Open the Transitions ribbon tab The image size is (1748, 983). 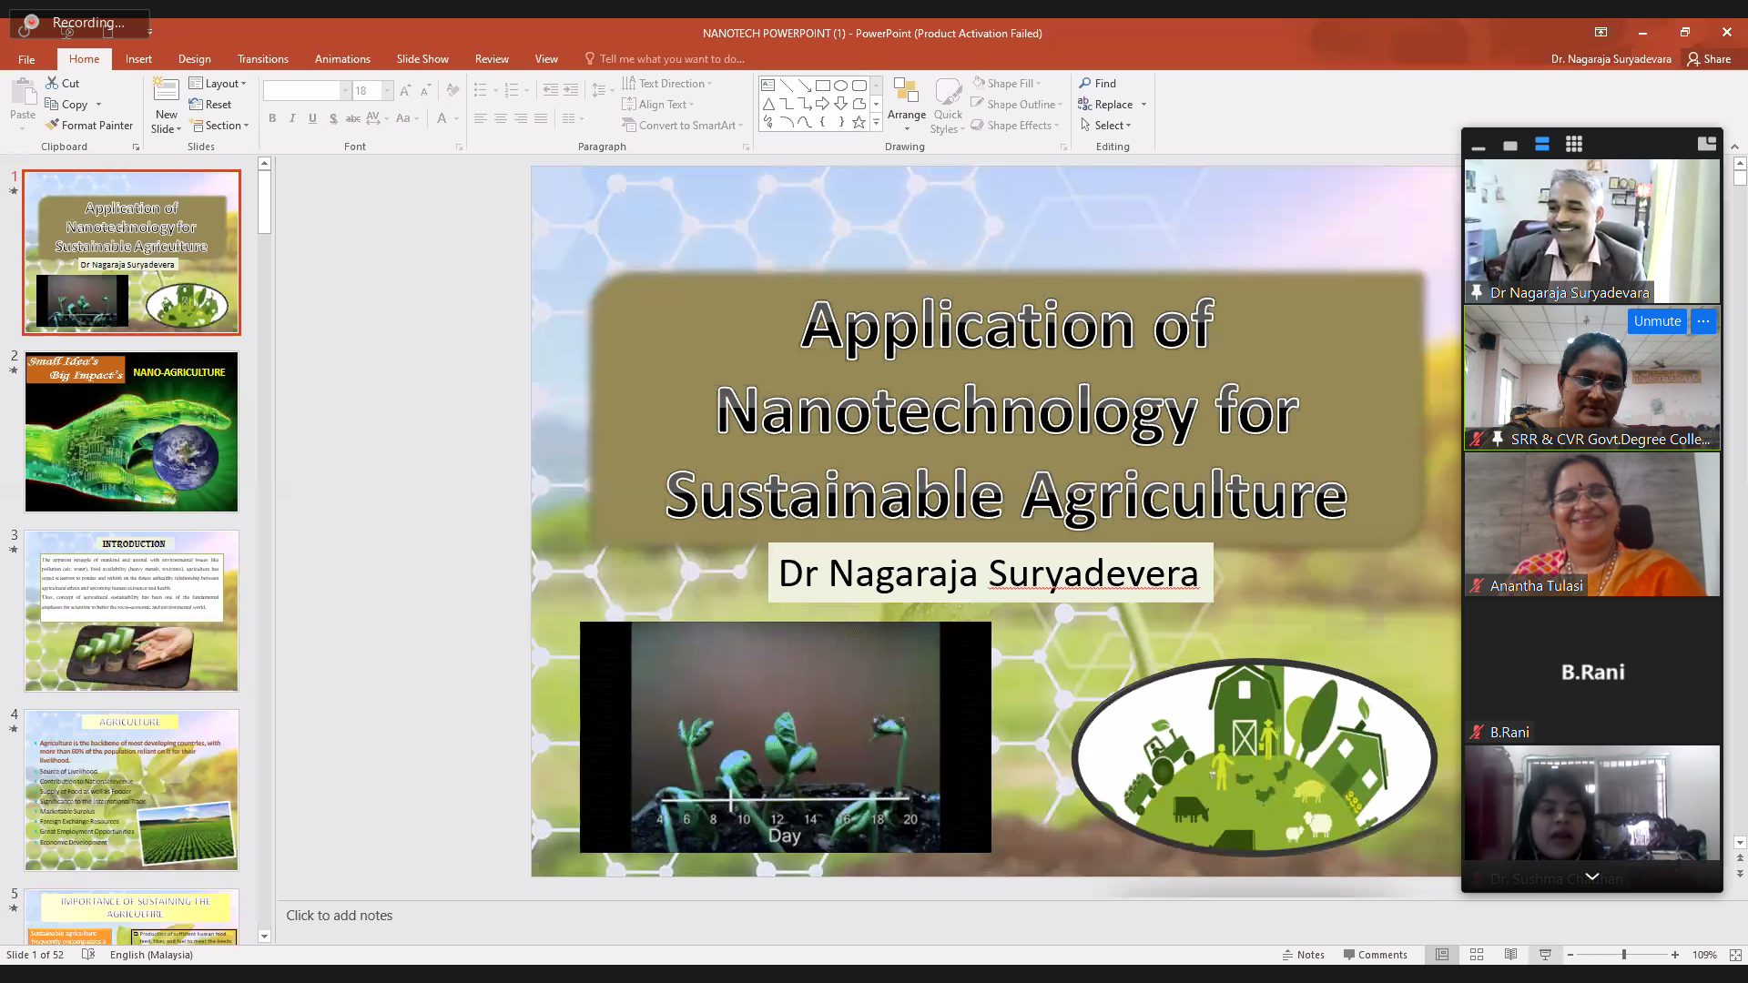[262, 59]
